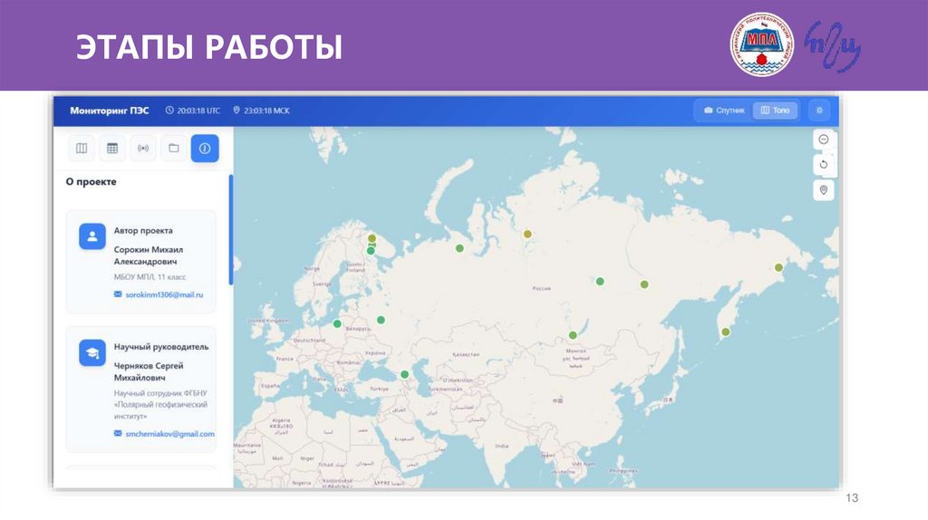
Task: Click the 'Россия' map label
Action: click(542, 288)
